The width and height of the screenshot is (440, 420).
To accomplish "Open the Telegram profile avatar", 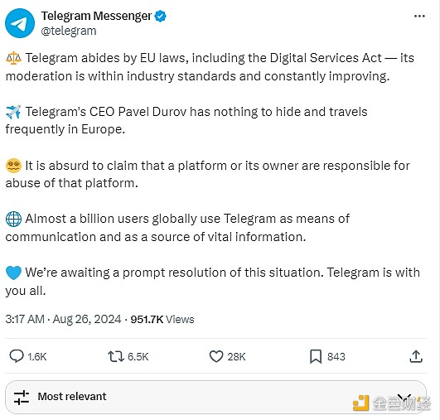I will [20, 23].
